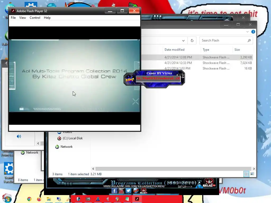
Task: Click the globe icon in the taskbar
Action: (x=78, y=199)
